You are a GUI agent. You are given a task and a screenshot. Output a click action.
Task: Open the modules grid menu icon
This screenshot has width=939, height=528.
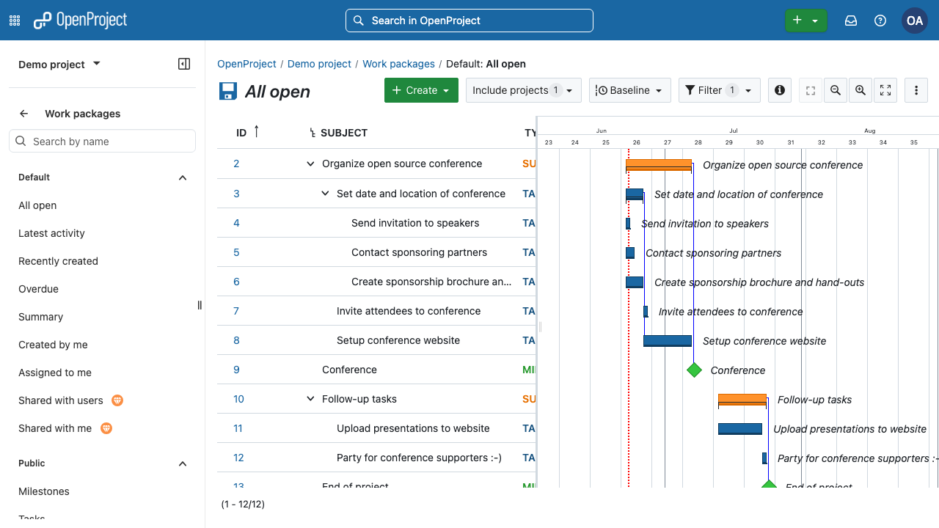[x=15, y=21]
